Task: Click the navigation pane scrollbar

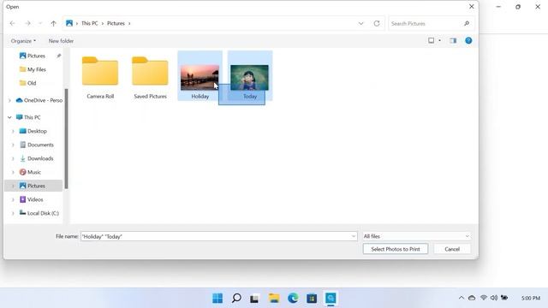Action: (x=66, y=139)
